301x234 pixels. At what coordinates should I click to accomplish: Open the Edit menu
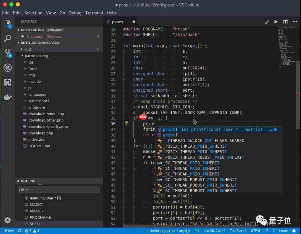coord(17,13)
